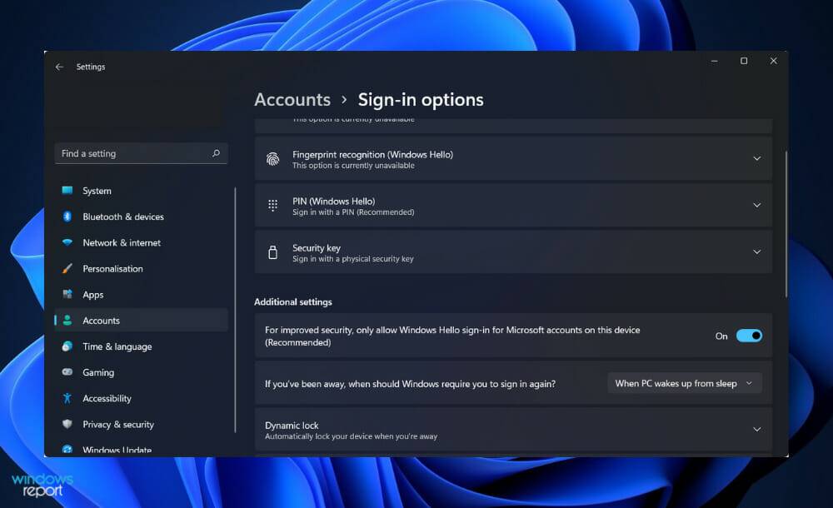
Task: Disable Windows Hello sign-in for Microsoft accounts
Action: tap(747, 335)
